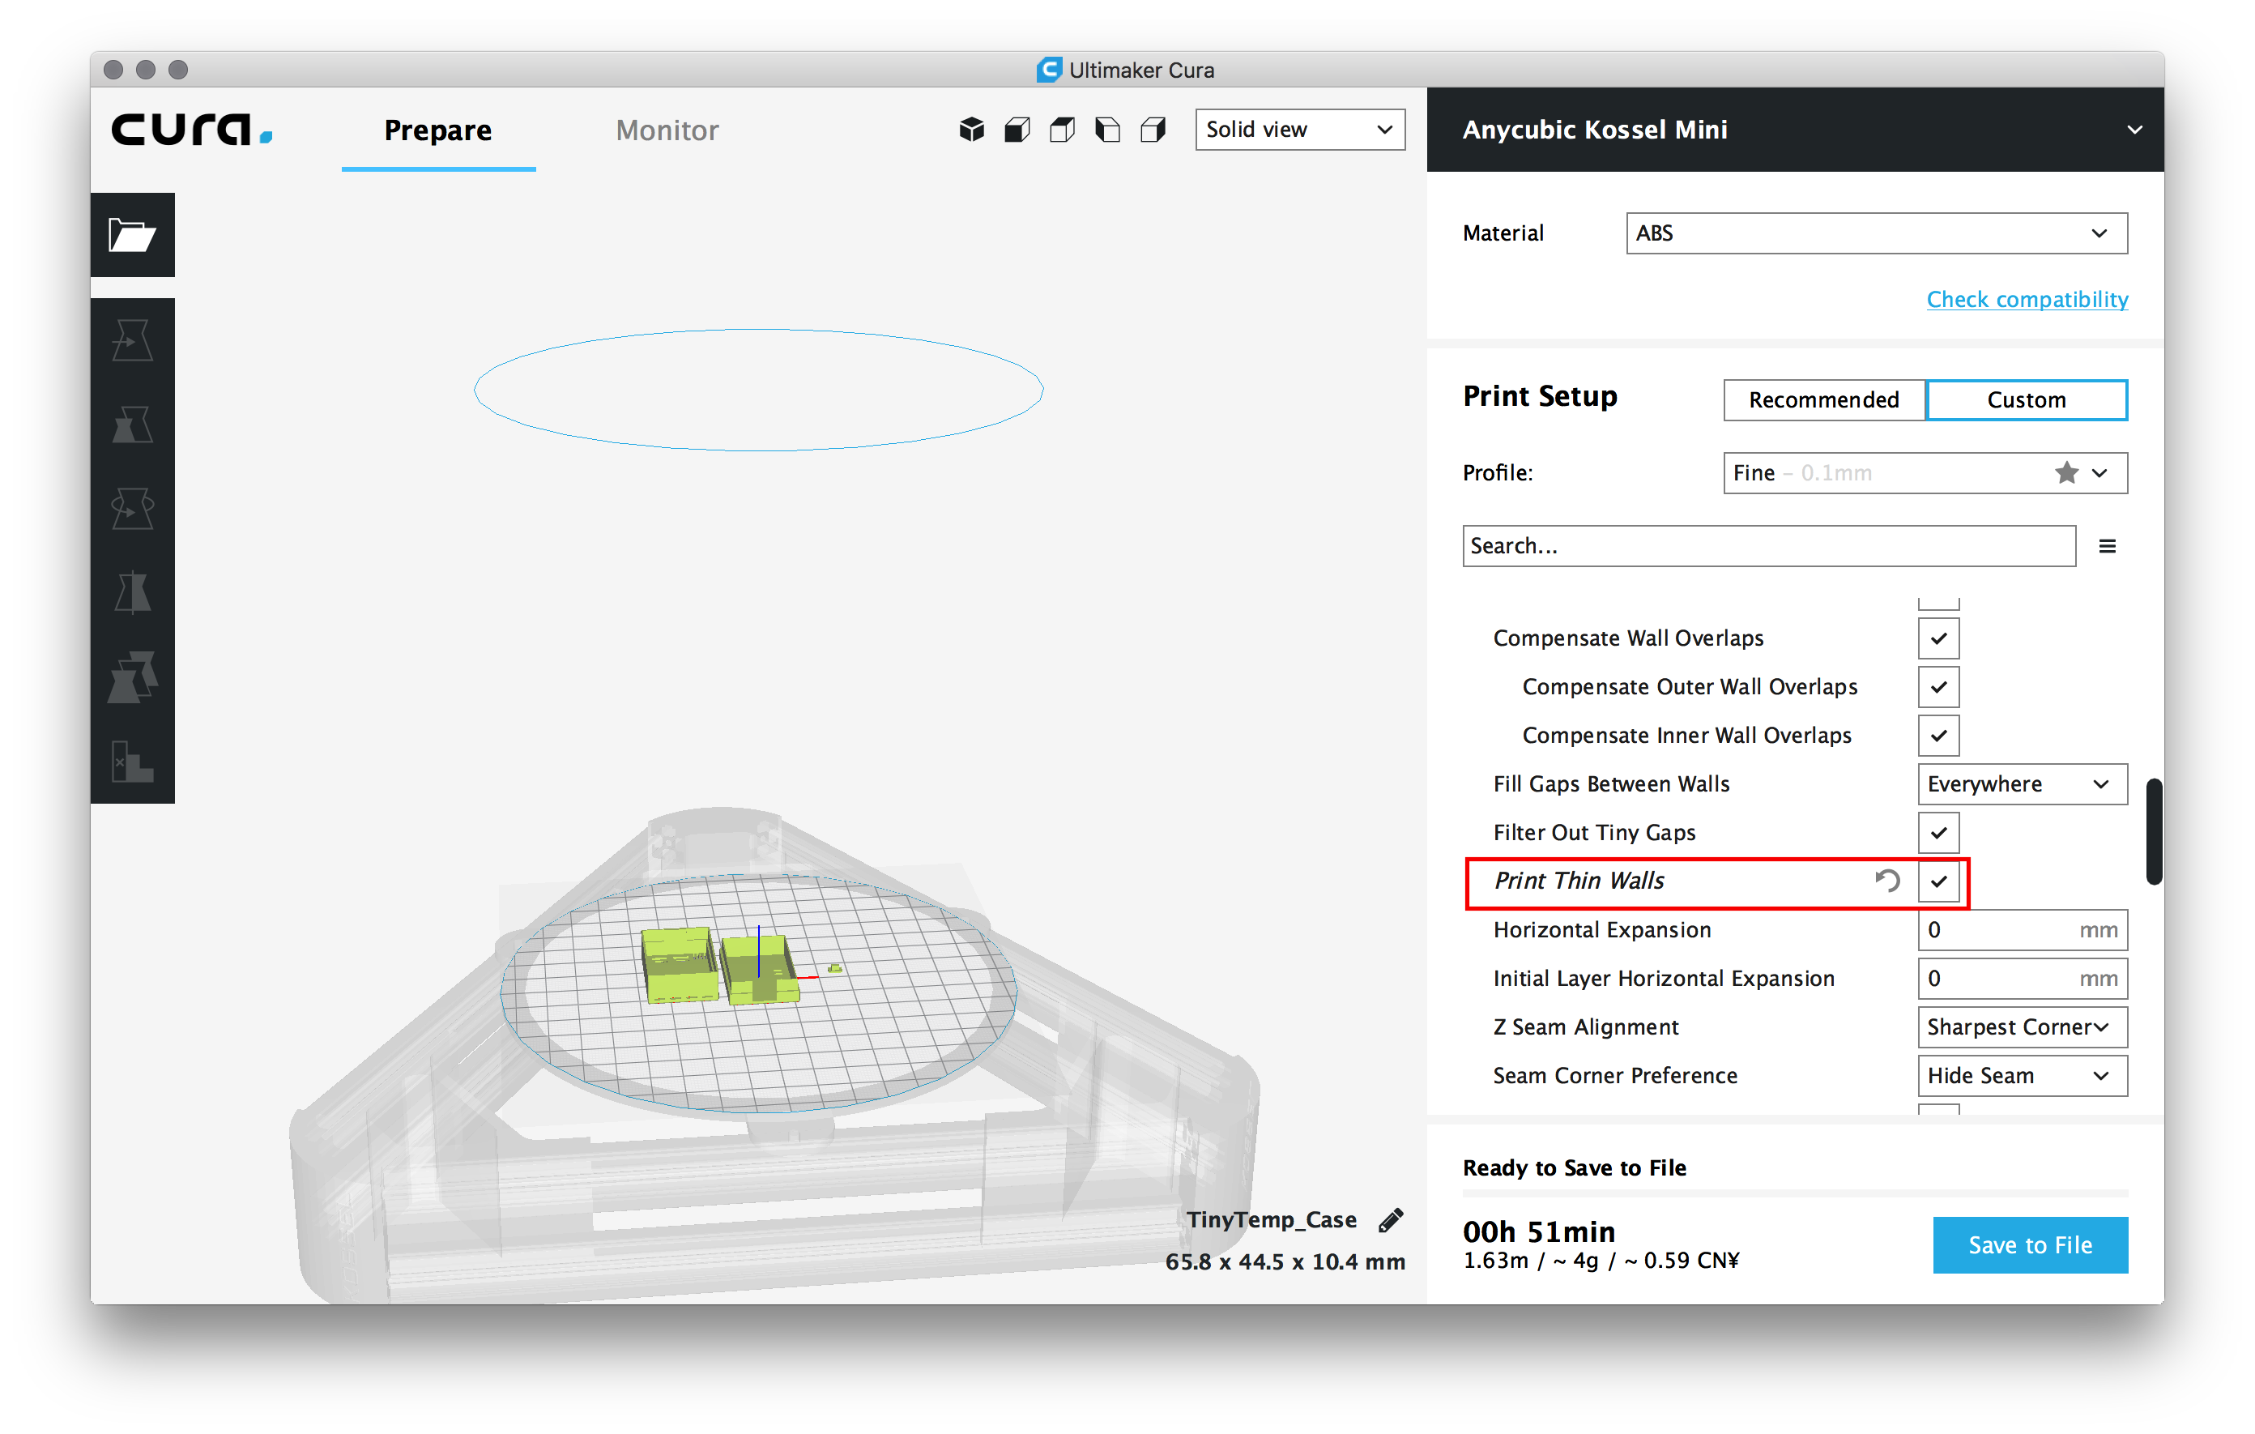Screen dimensions: 2255x1434
Task: Disable Print Thin Walls checkbox
Action: pyautogui.click(x=1937, y=881)
